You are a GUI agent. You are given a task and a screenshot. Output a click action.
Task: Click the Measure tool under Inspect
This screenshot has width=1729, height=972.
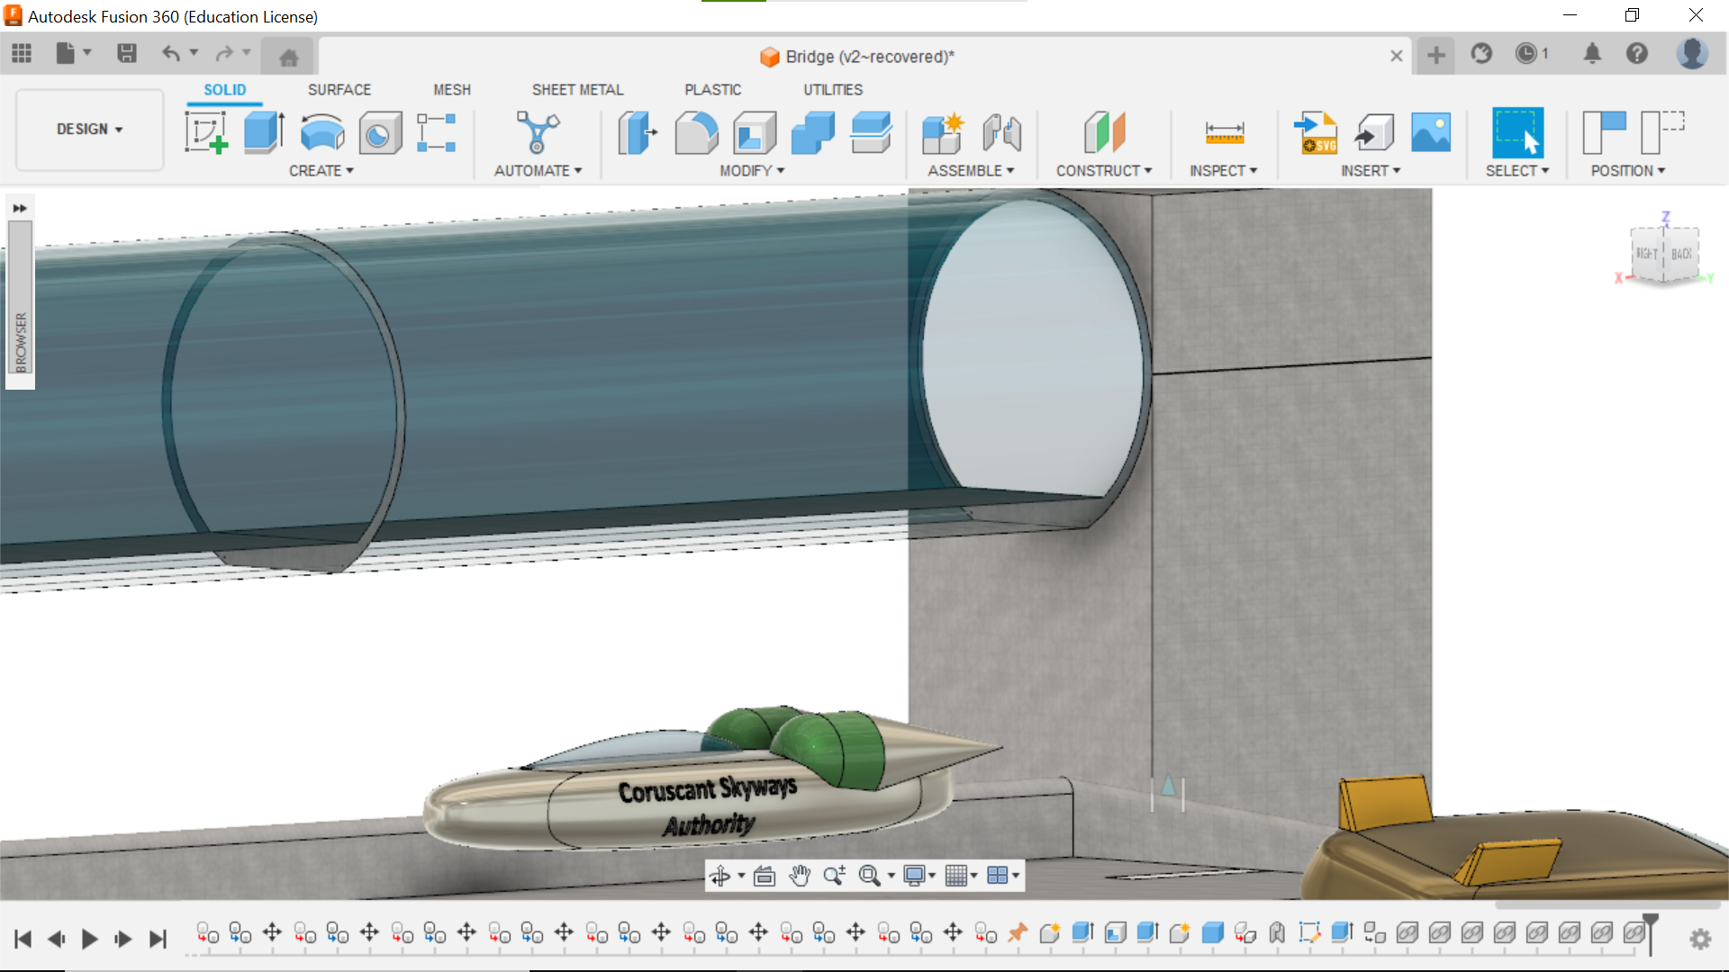(x=1224, y=132)
